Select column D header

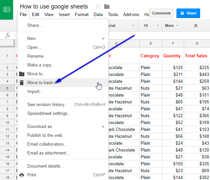124,43
